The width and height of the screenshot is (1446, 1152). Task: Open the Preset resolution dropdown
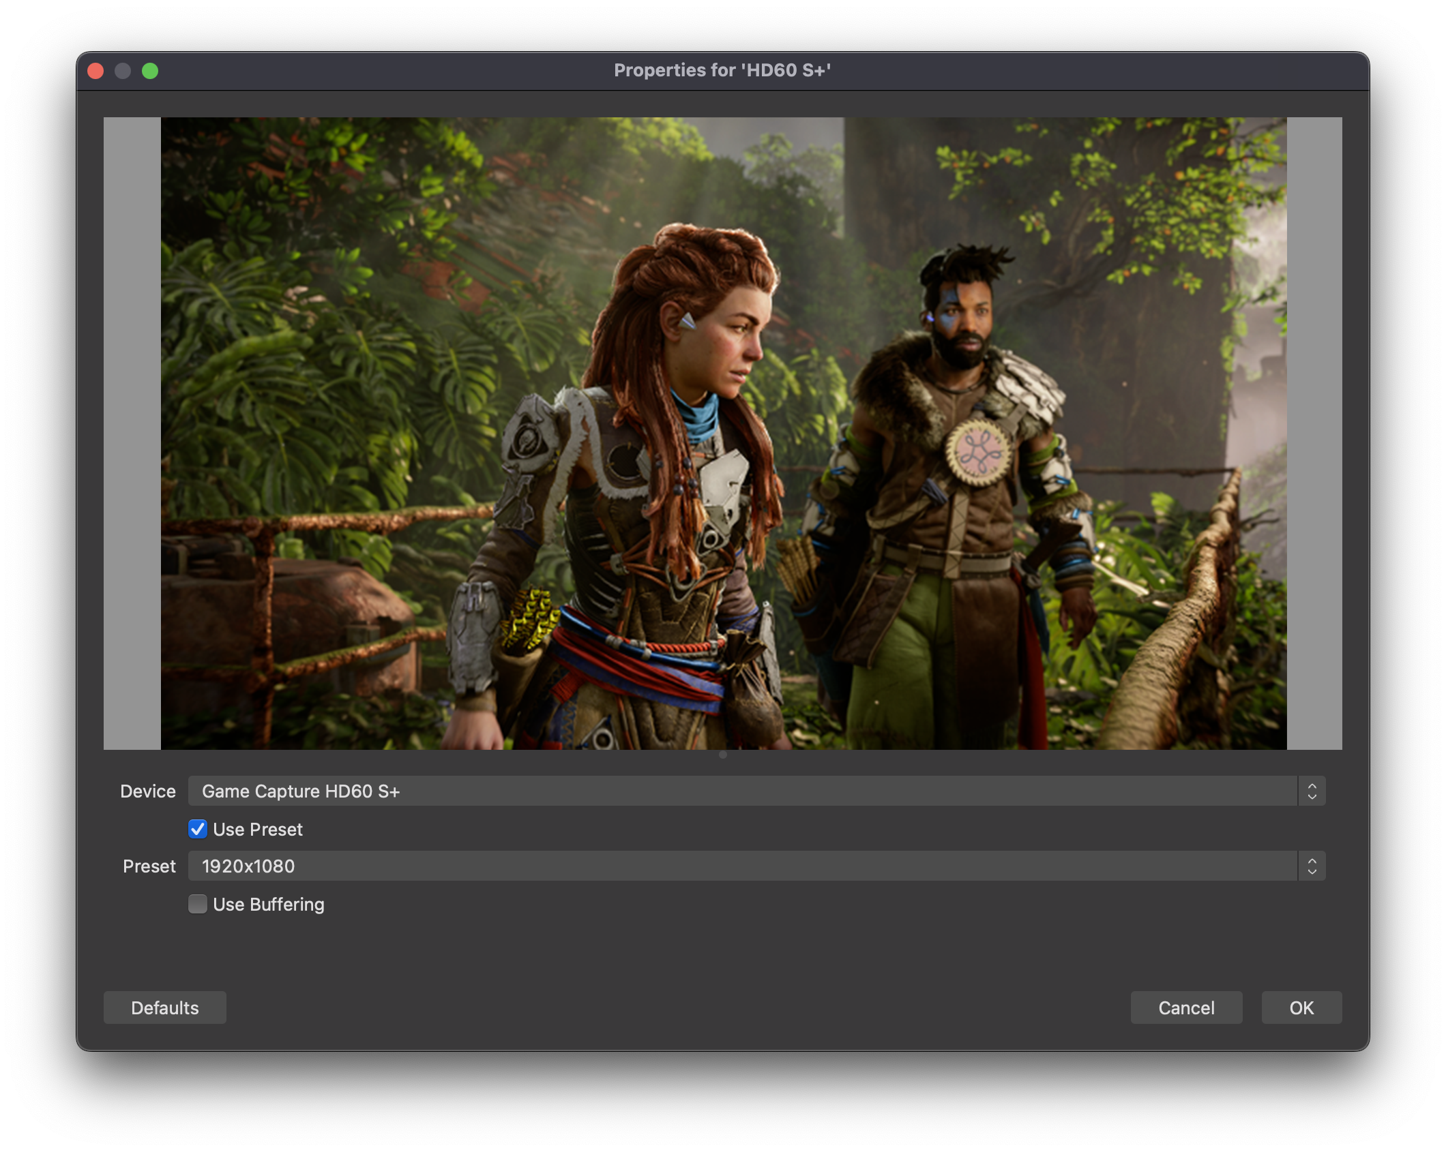[x=756, y=866]
